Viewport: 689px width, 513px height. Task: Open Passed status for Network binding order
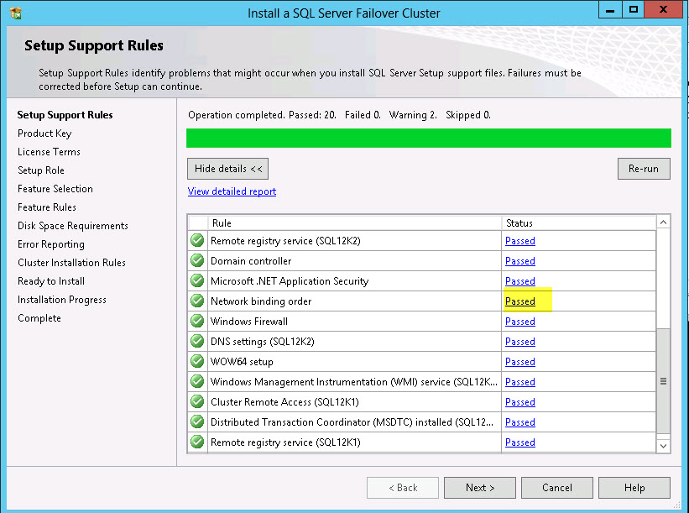tap(520, 301)
